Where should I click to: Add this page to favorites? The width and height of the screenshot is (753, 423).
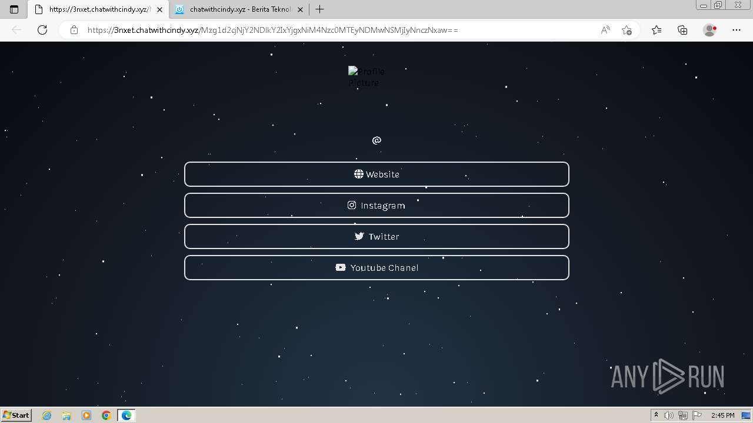click(627, 30)
